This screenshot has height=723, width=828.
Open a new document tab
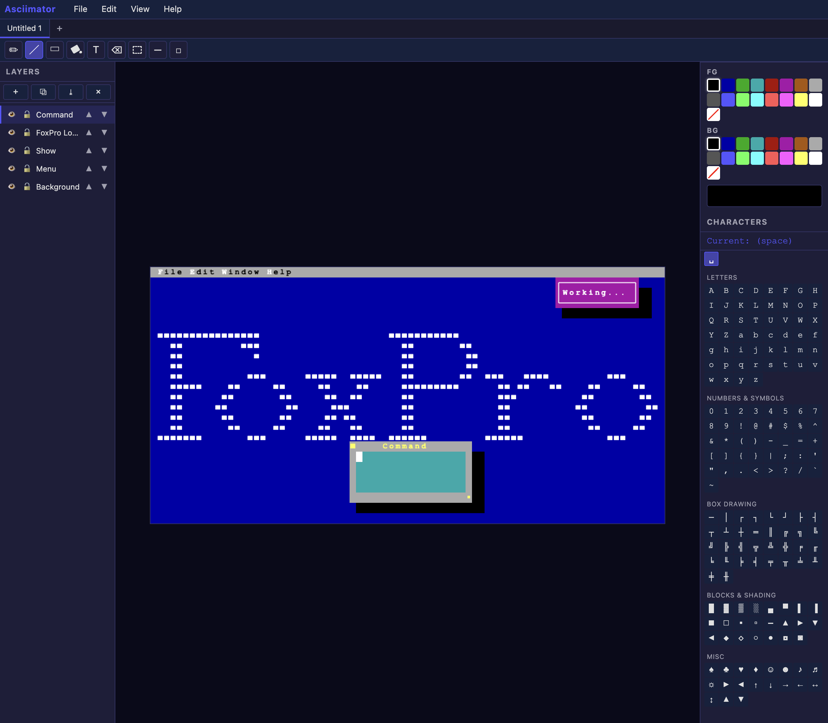[x=59, y=28]
